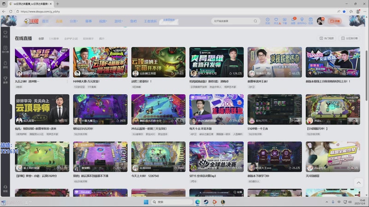Open the 首页 home nav item

45,21
